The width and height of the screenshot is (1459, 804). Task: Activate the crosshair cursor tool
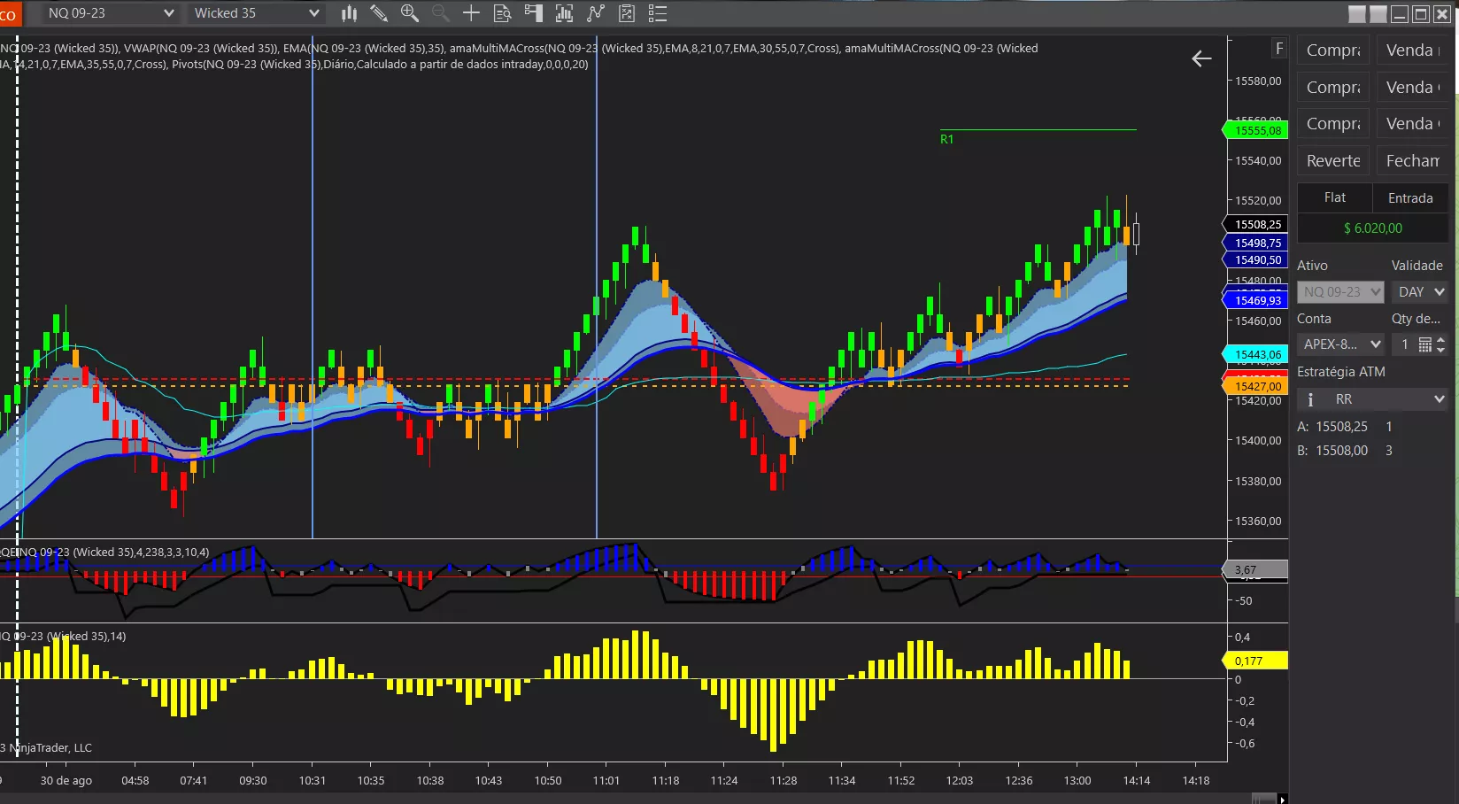tap(471, 13)
